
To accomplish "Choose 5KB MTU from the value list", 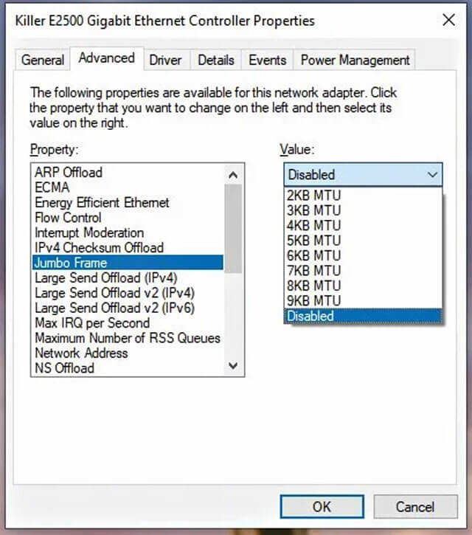I will coord(363,241).
